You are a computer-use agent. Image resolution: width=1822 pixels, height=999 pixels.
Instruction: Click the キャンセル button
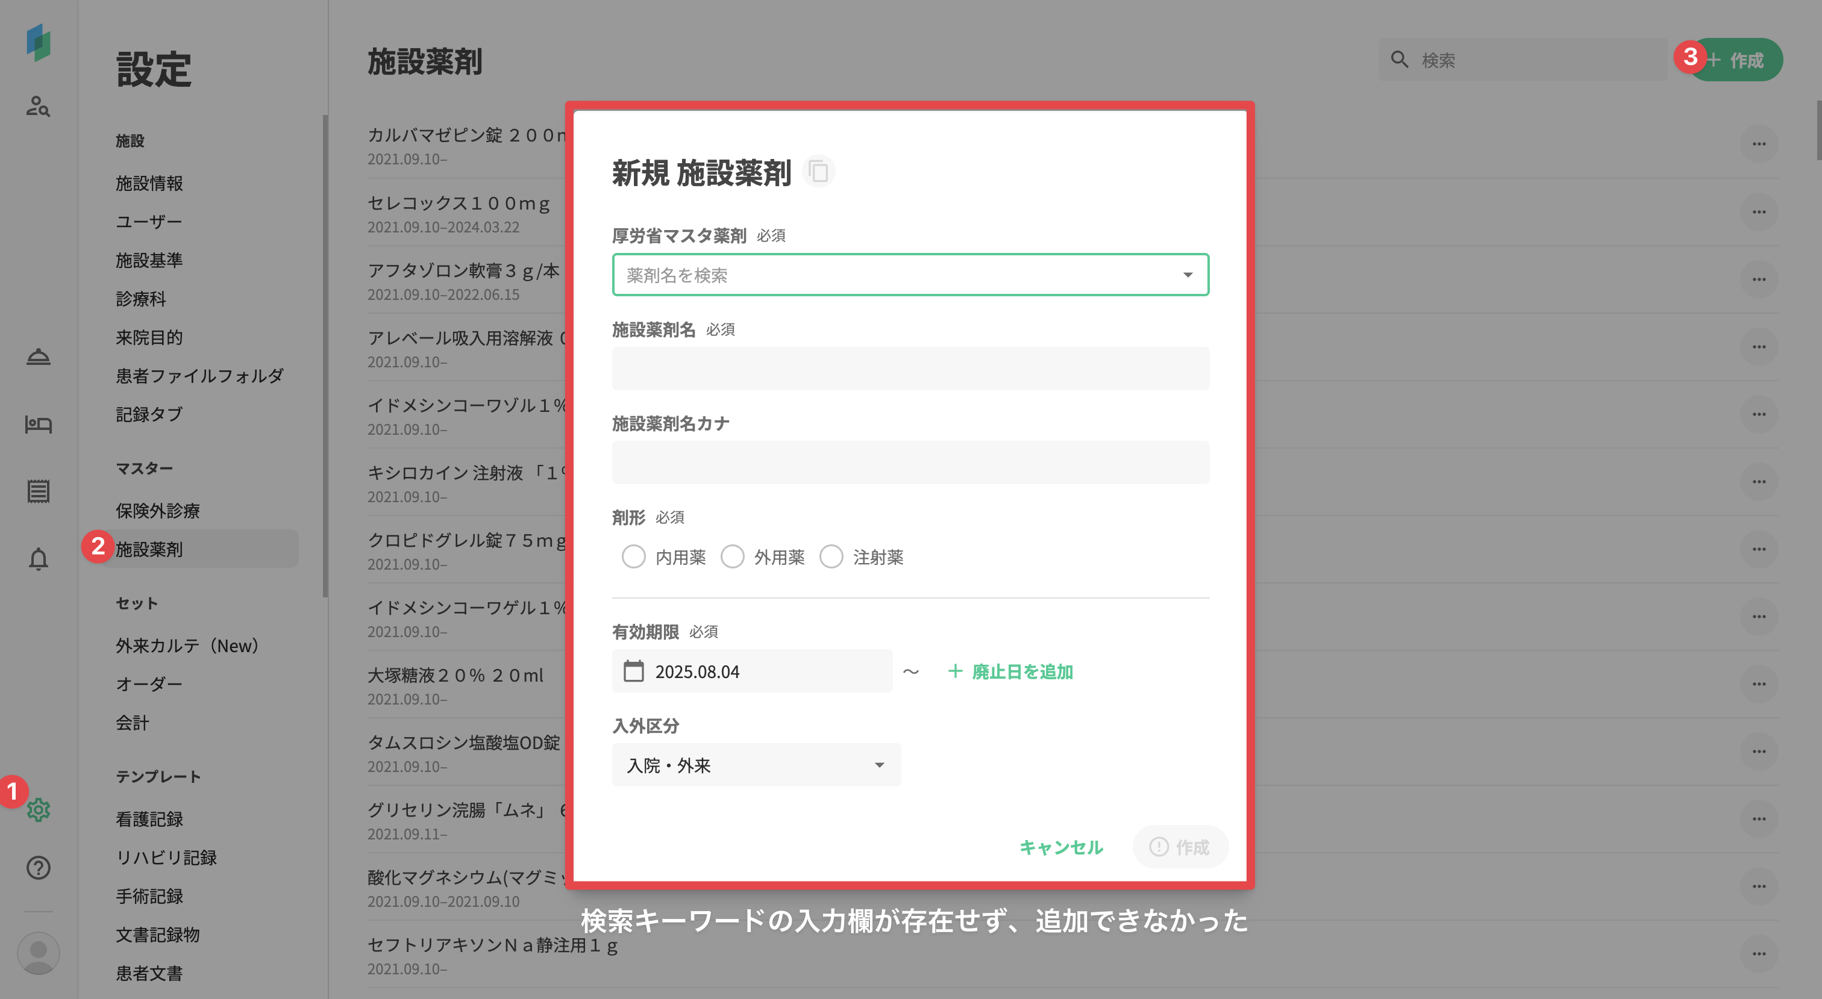tap(1061, 847)
